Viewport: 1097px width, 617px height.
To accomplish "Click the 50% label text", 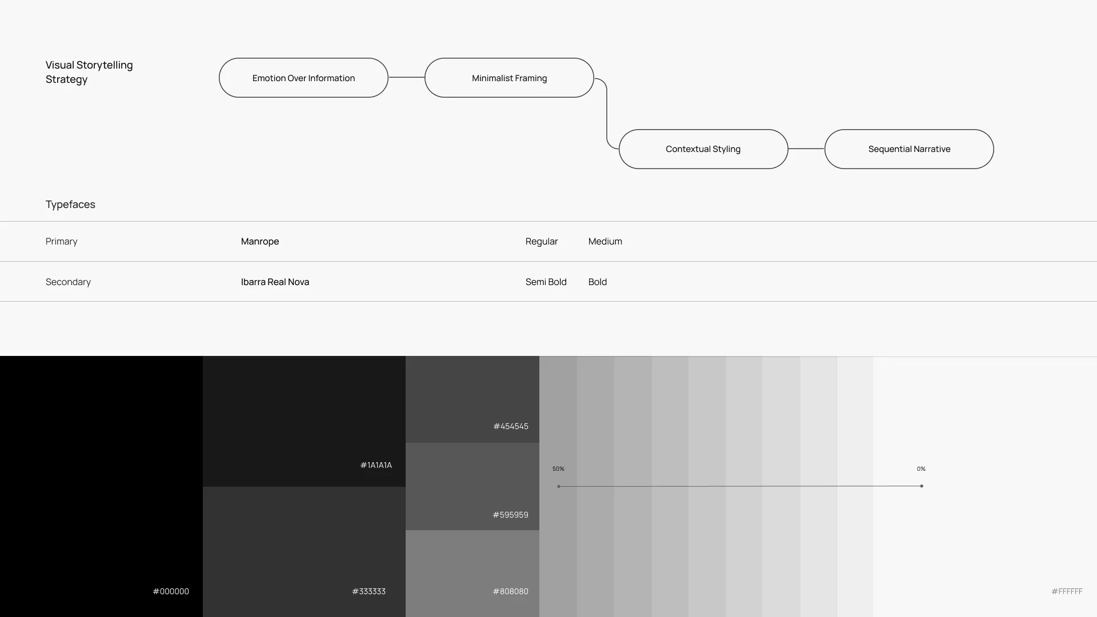I will point(558,468).
